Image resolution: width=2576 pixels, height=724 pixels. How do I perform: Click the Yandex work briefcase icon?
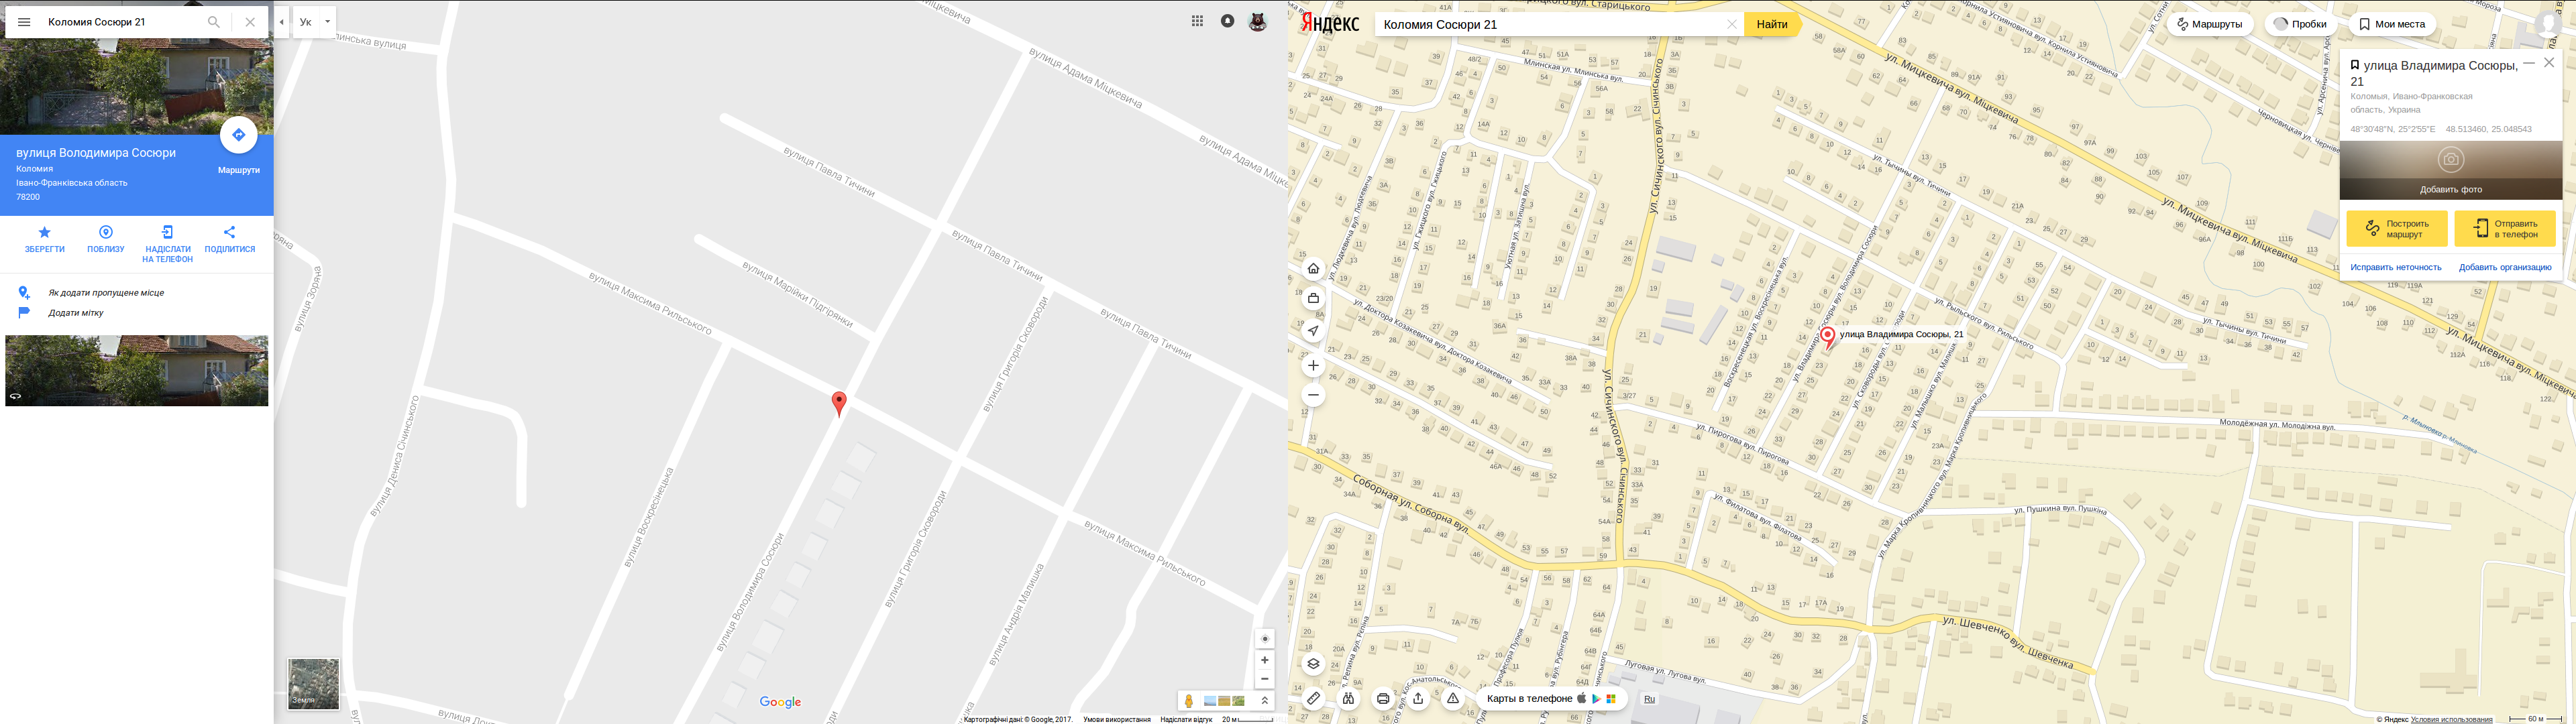click(1314, 298)
